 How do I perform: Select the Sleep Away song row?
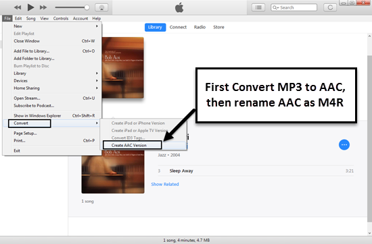(256, 171)
